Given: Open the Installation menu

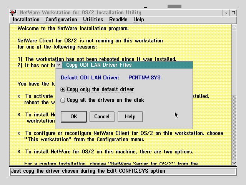Looking at the screenshot, I should 26,20.
